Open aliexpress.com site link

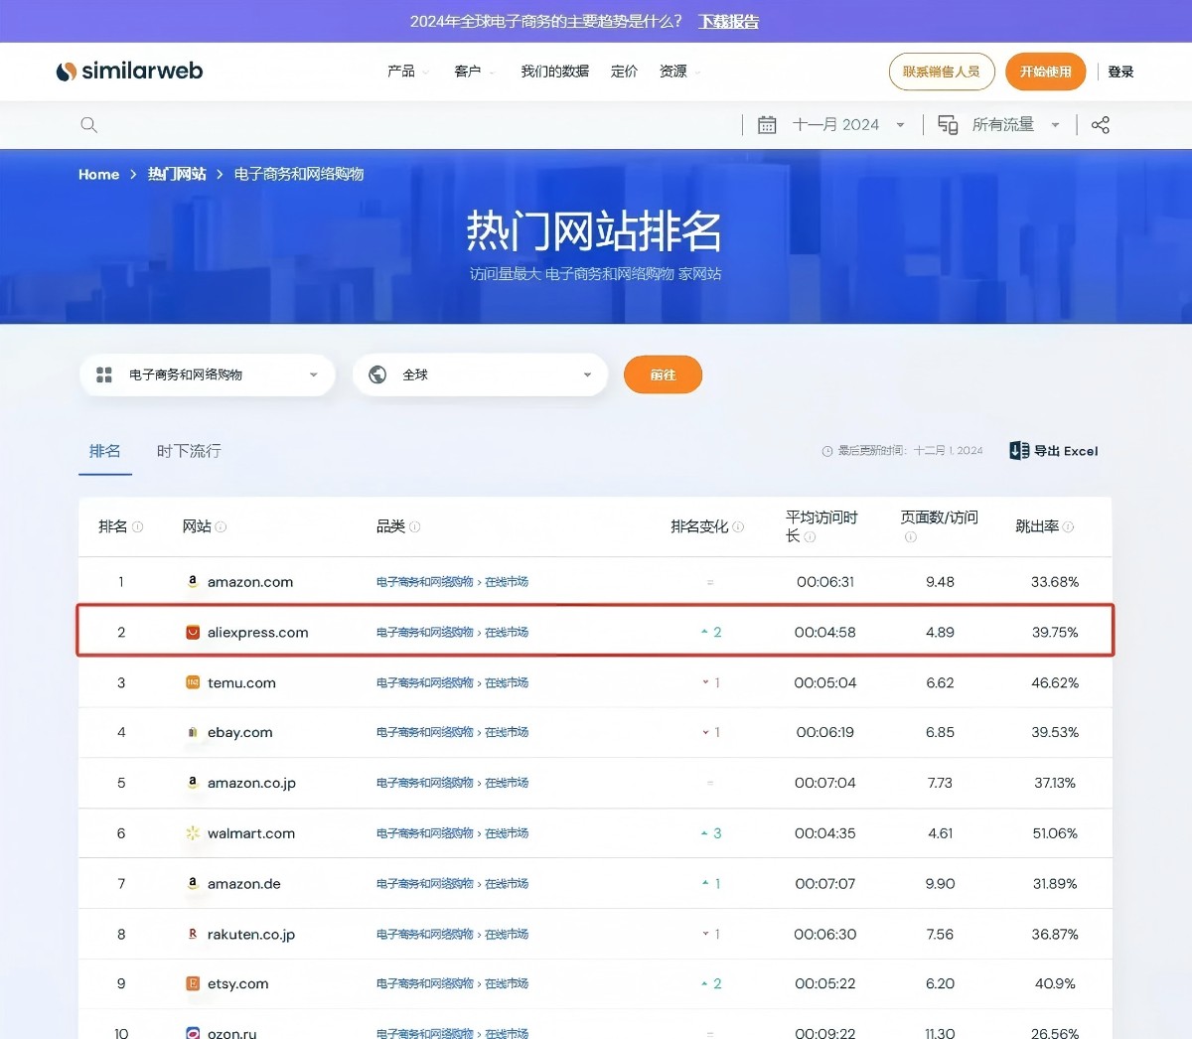tap(258, 632)
